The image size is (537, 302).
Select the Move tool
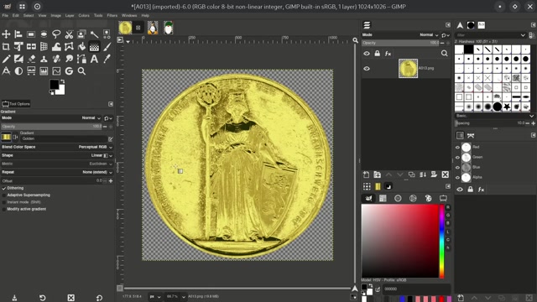[6, 34]
